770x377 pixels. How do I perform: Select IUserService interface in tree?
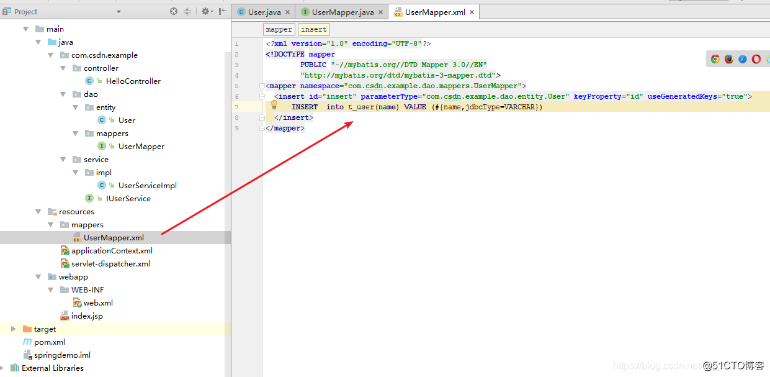click(x=128, y=199)
